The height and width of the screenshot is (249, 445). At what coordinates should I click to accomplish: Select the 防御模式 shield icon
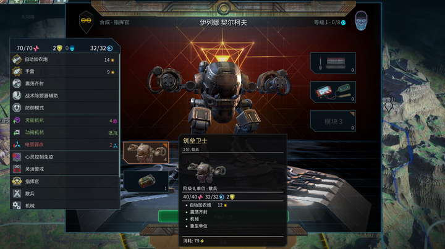point(17,108)
